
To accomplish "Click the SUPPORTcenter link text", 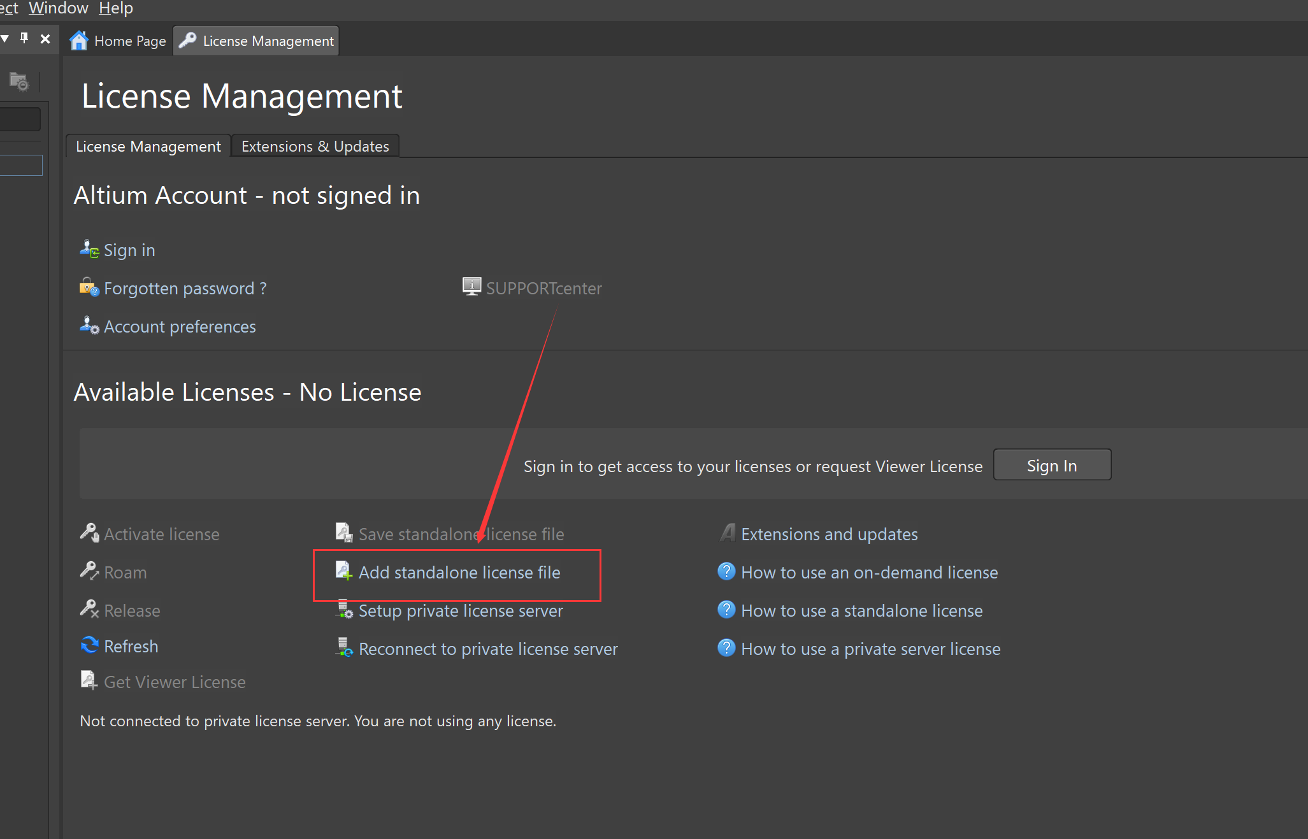I will click(x=544, y=289).
